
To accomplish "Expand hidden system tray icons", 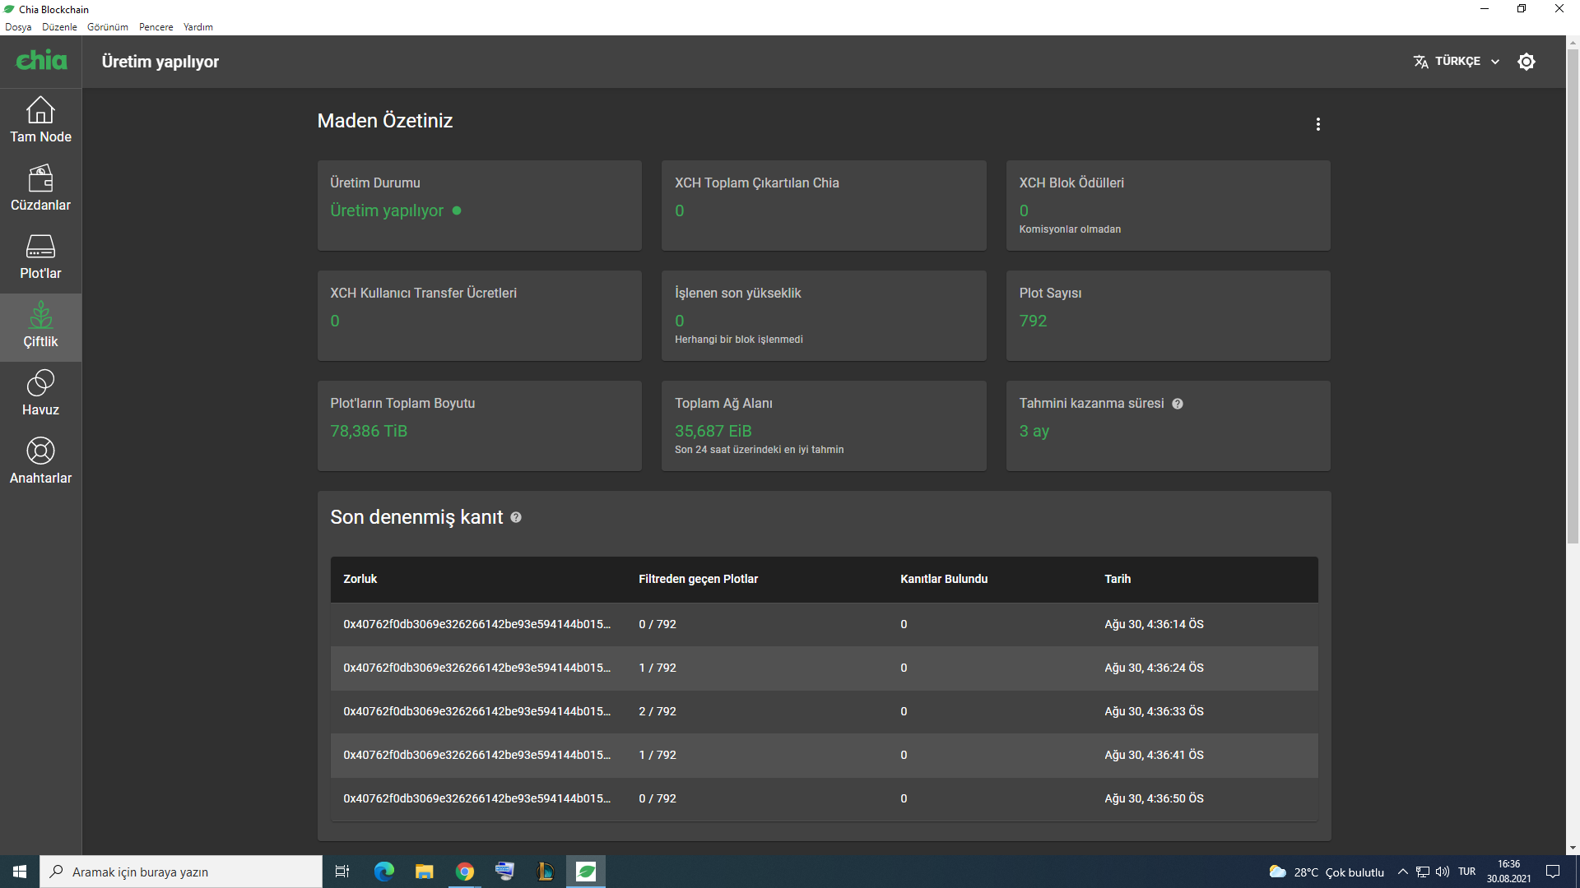I will click(x=1403, y=872).
